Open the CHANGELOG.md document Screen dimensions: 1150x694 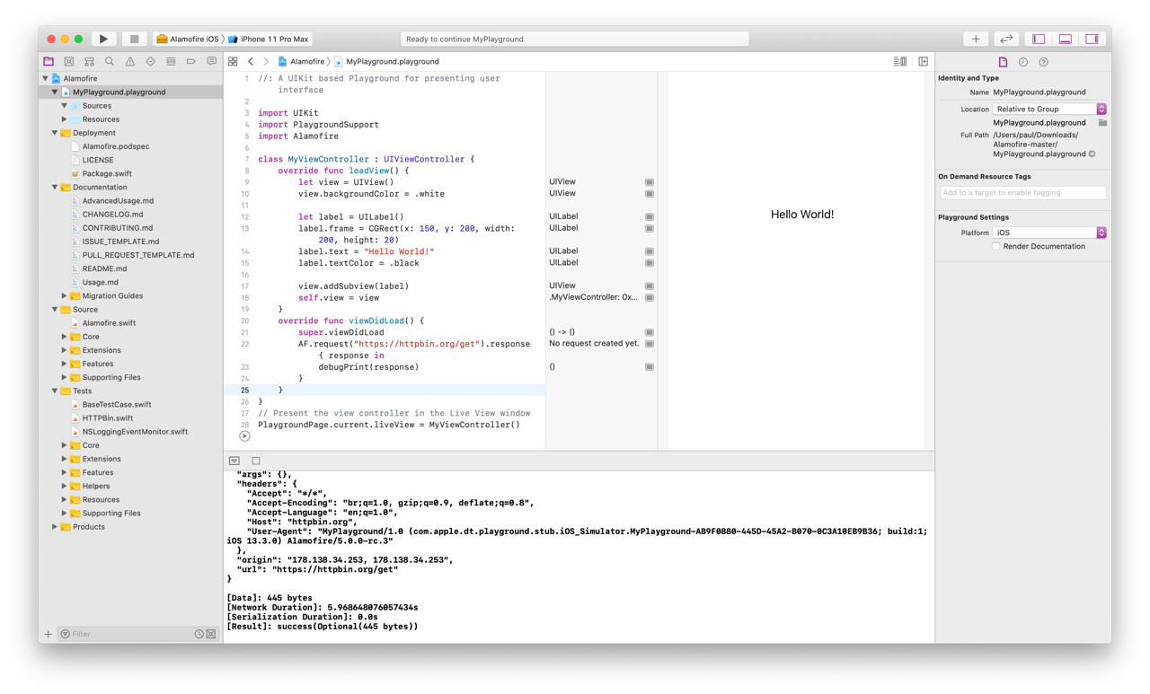112,215
